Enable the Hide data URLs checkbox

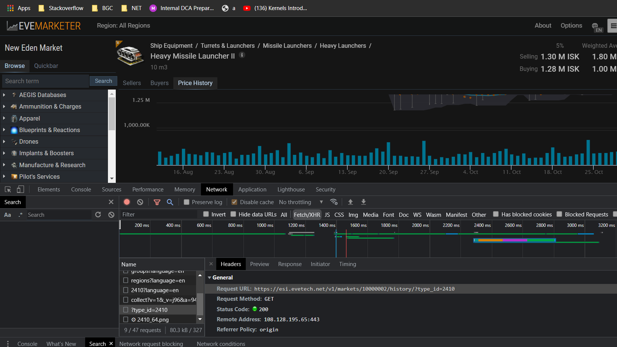point(233,214)
